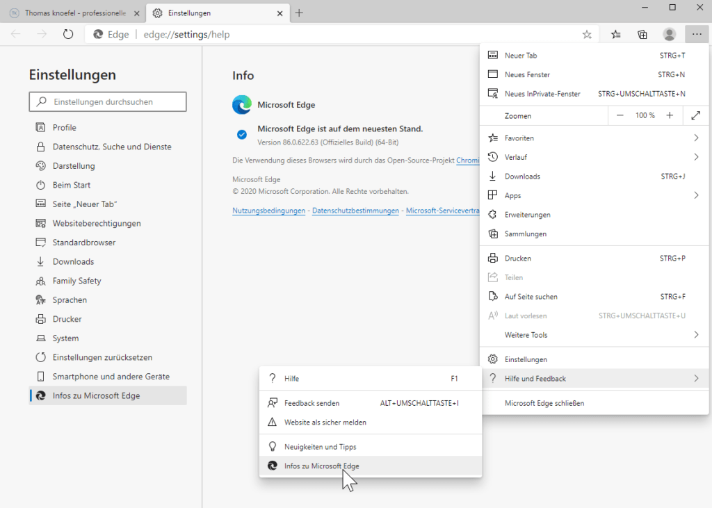Open Einstellungen zurücksetzen in sidebar
The image size is (712, 508).
(108, 357)
